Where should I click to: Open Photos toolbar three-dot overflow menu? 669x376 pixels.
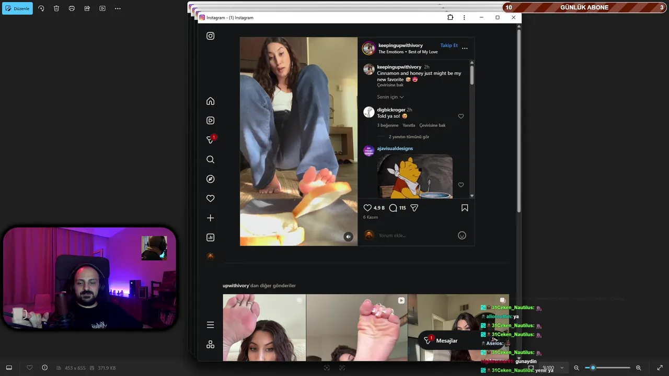click(118, 8)
